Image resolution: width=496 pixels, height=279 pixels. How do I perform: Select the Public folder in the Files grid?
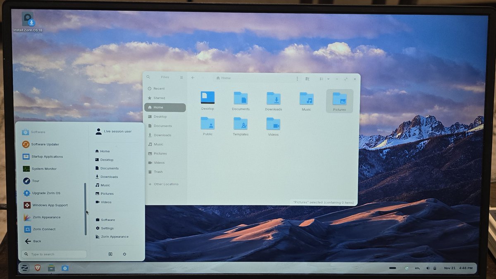click(x=207, y=126)
